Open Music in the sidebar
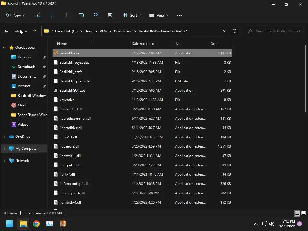The image size is (308, 231). 22,105
